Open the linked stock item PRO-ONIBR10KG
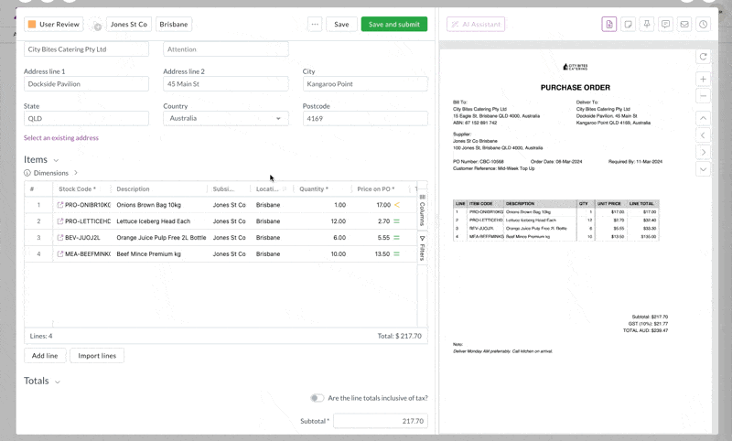 pyautogui.click(x=60, y=205)
